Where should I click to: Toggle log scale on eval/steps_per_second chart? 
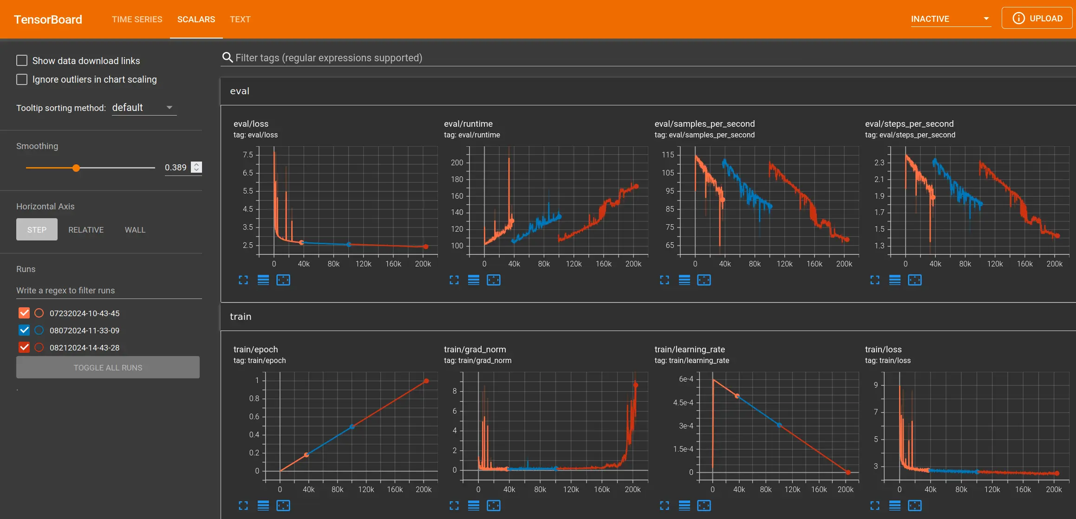point(895,280)
